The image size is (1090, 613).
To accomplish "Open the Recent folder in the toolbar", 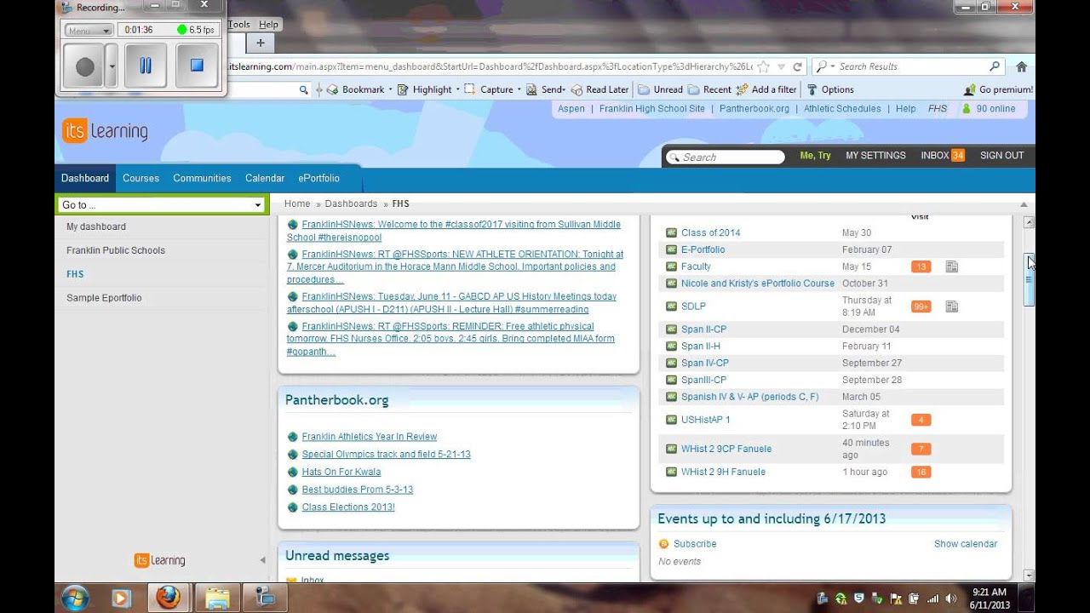I will click(710, 89).
